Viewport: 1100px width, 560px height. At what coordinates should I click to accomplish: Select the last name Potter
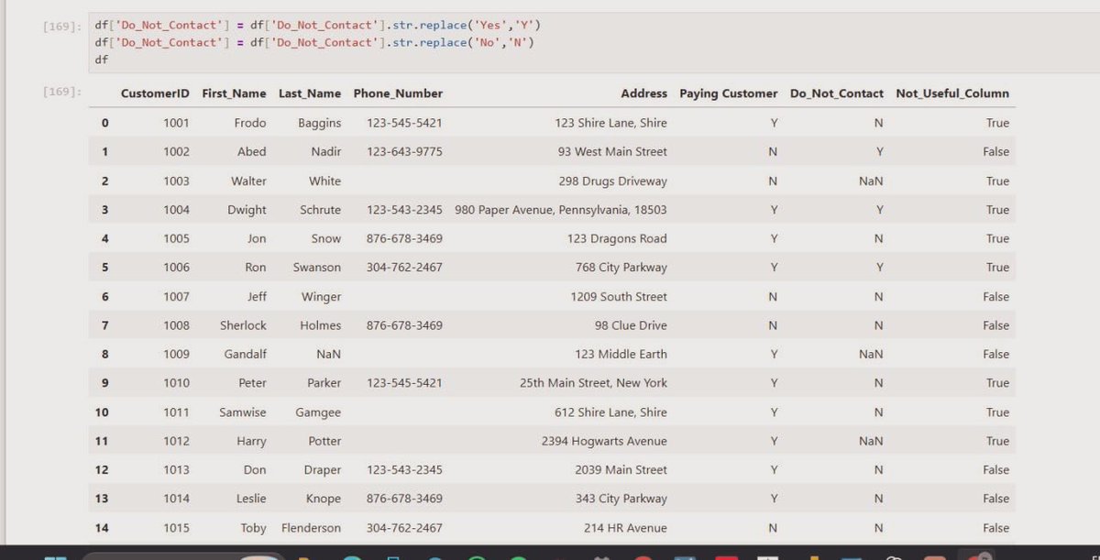point(324,441)
